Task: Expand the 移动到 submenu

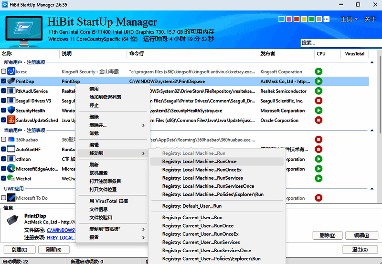Action: [x=113, y=153]
